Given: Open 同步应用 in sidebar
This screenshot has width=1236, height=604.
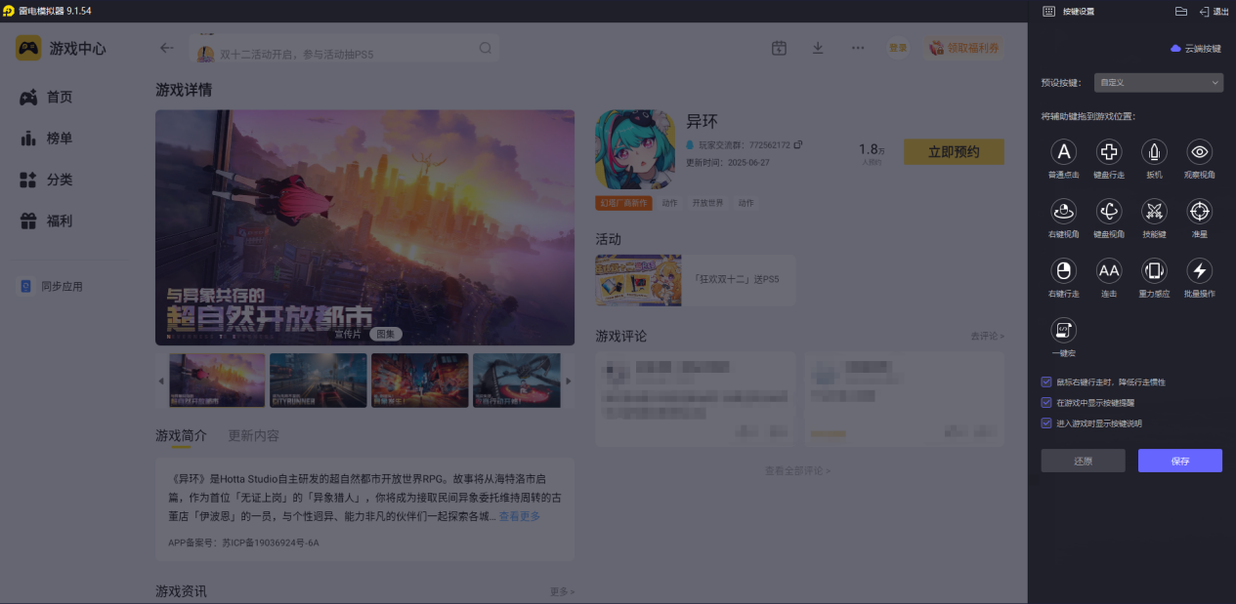Looking at the screenshot, I should tap(52, 287).
